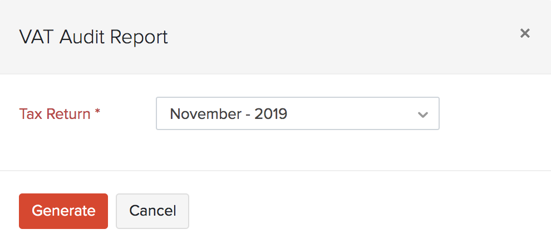
Task: Close the VAT Audit Report dialog
Action: 524,34
